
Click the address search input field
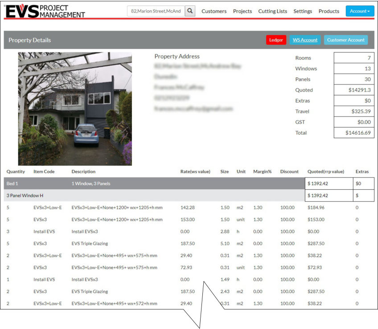point(156,11)
